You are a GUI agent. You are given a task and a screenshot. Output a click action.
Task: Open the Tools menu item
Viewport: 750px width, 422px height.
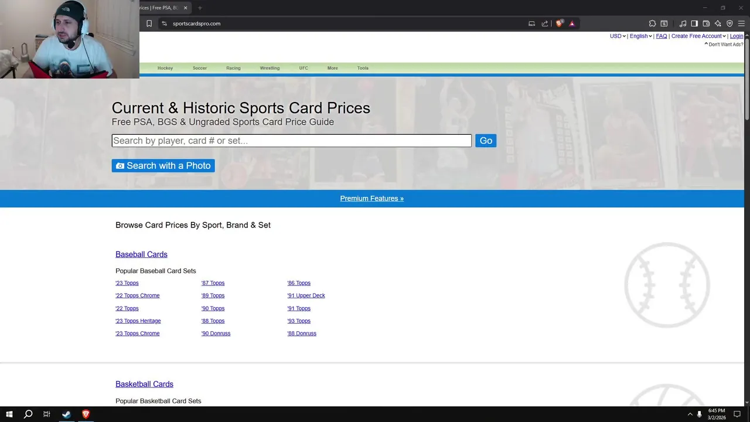(363, 68)
